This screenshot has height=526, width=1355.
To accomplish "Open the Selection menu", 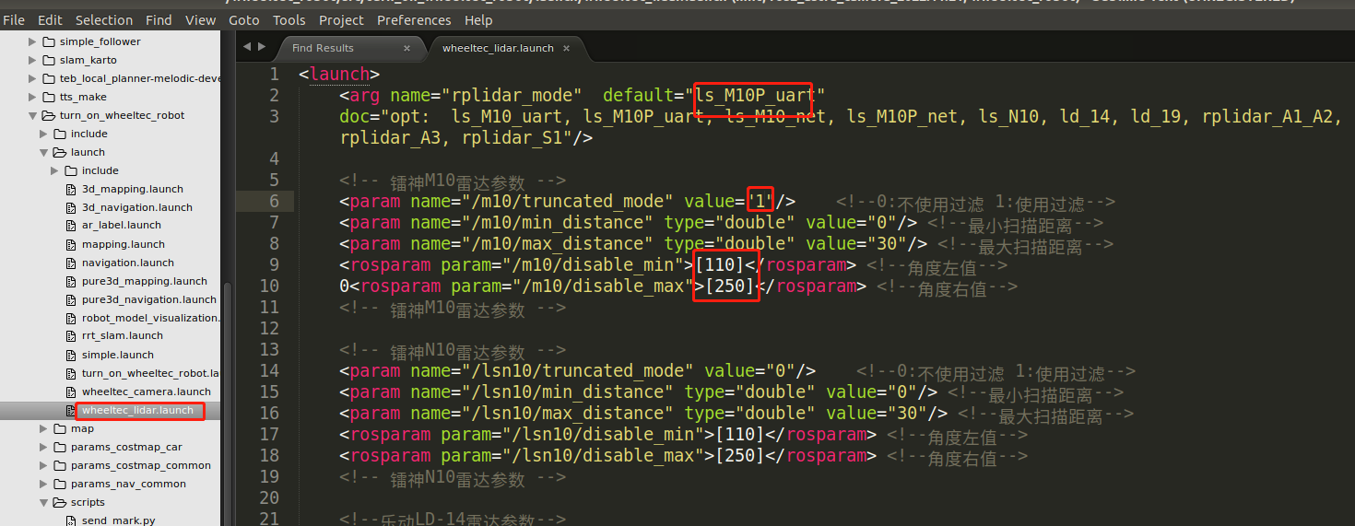I will click(x=104, y=19).
